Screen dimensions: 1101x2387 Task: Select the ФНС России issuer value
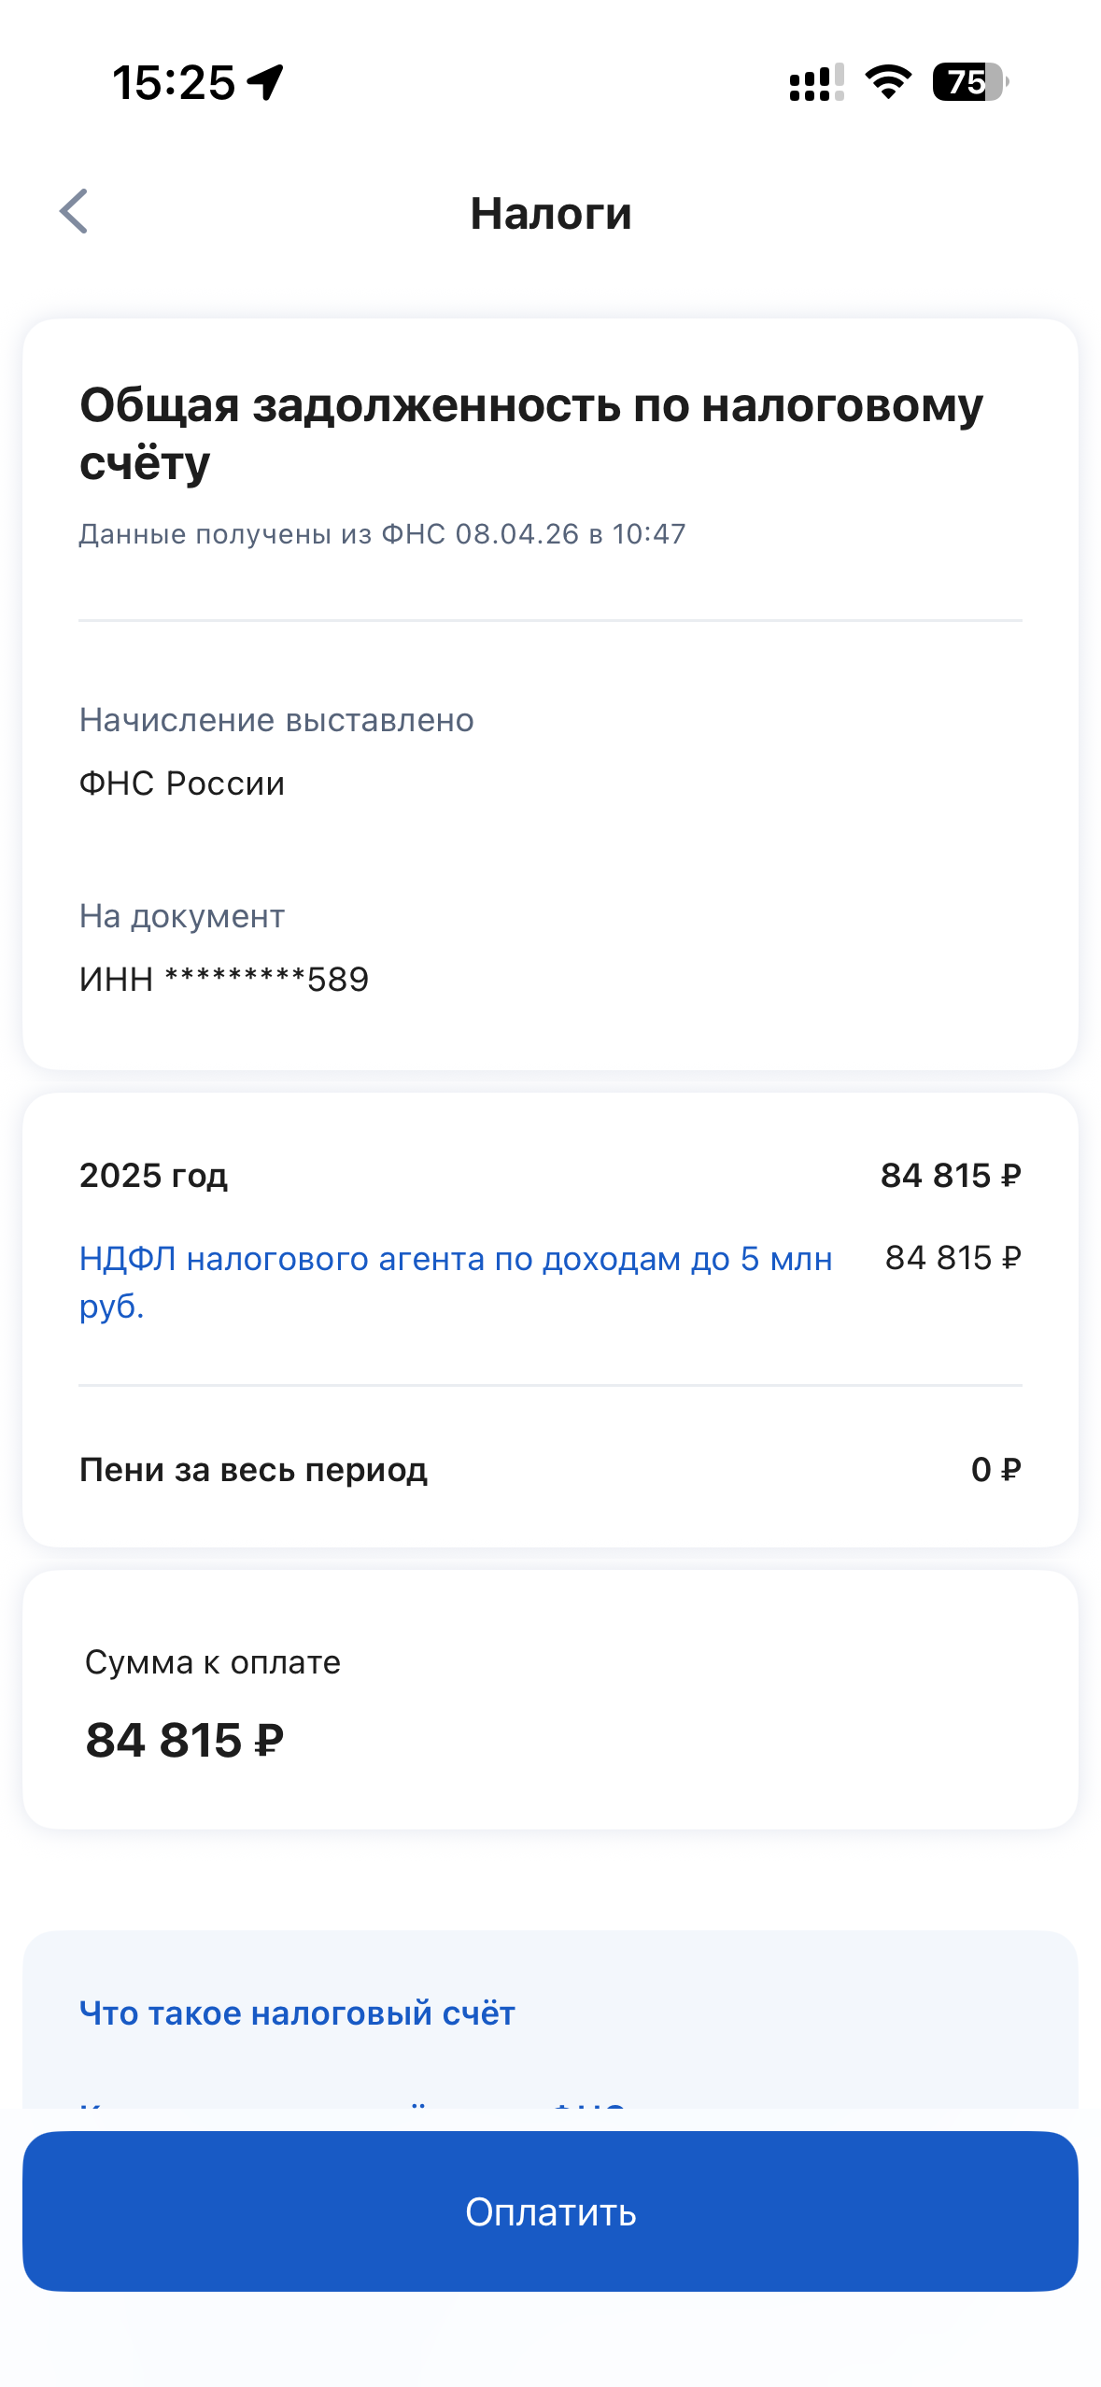182,784
